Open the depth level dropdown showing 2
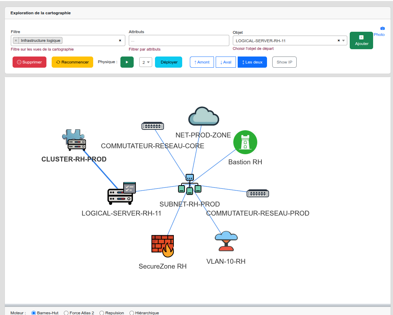Screen dimensions: 393x315 146,62
